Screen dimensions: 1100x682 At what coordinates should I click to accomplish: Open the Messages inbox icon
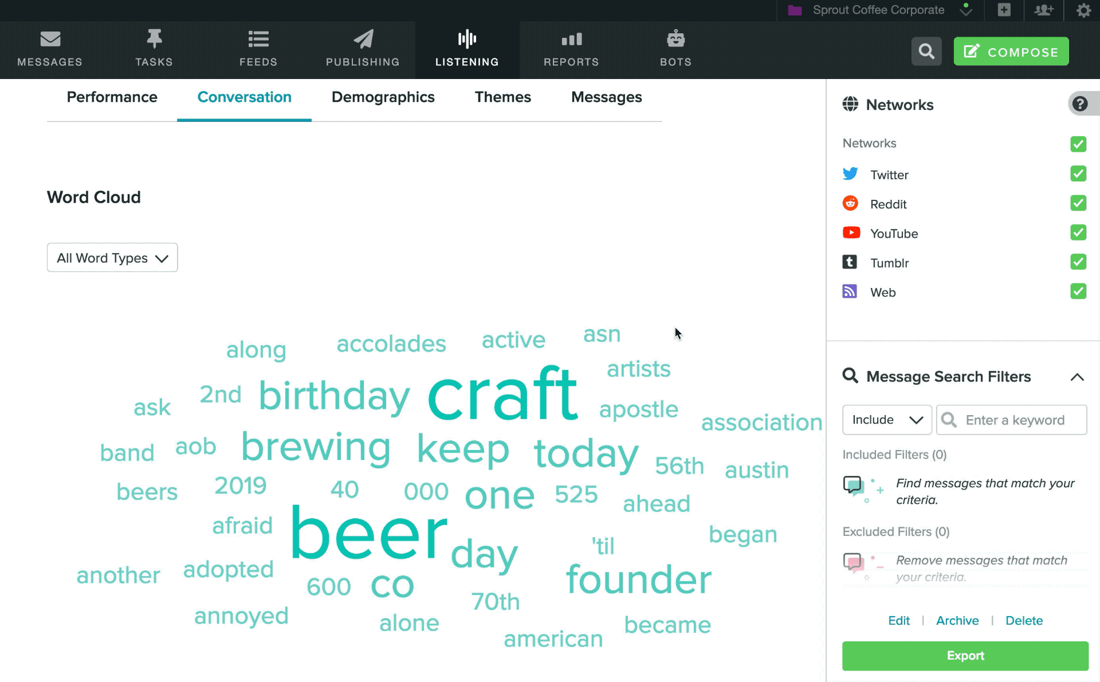tap(50, 39)
